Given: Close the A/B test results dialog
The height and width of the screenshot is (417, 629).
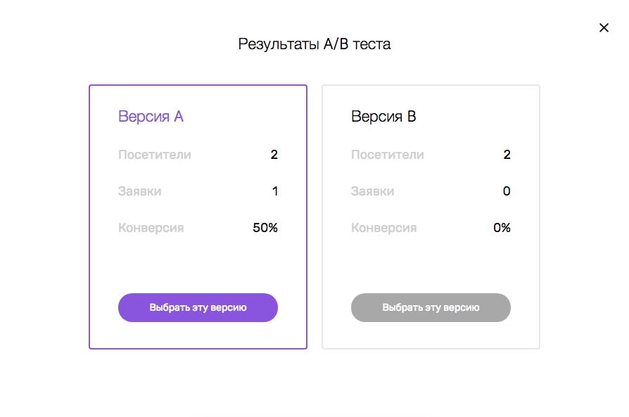Looking at the screenshot, I should [604, 27].
